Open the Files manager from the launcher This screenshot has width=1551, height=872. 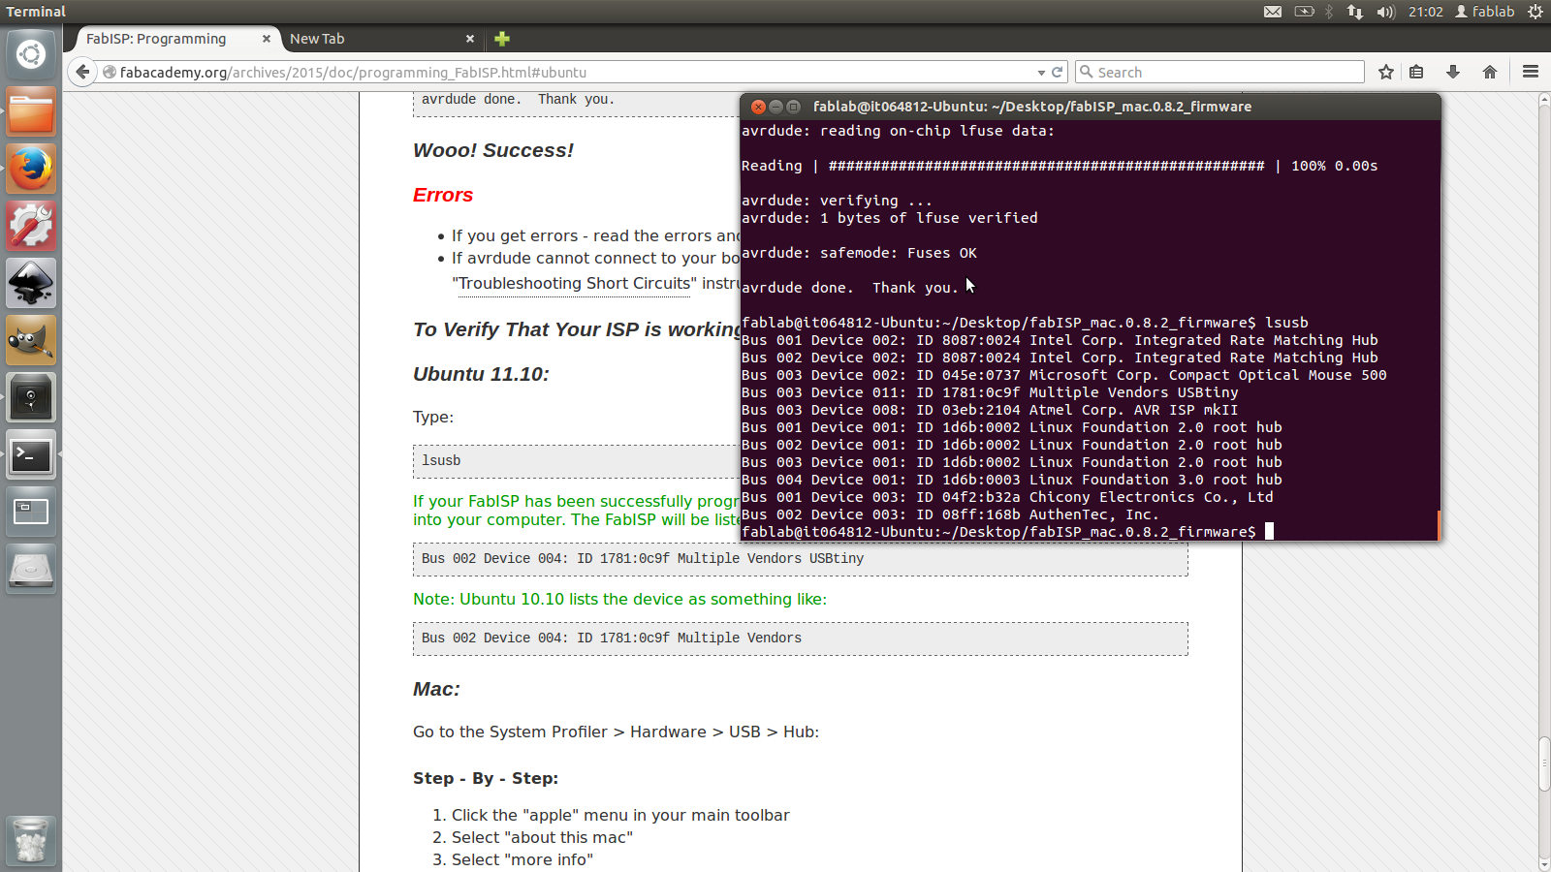click(31, 111)
